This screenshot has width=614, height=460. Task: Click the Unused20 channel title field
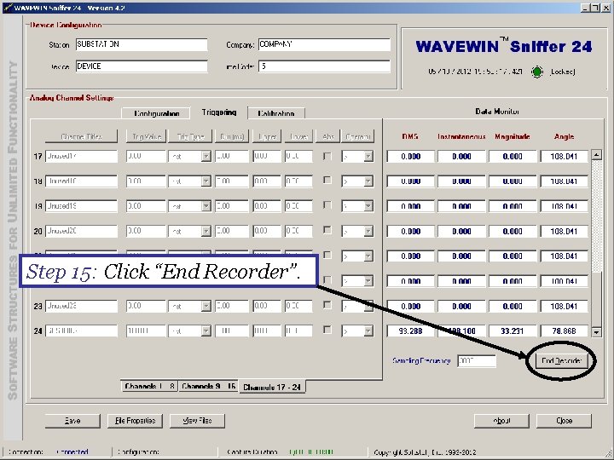(82, 231)
